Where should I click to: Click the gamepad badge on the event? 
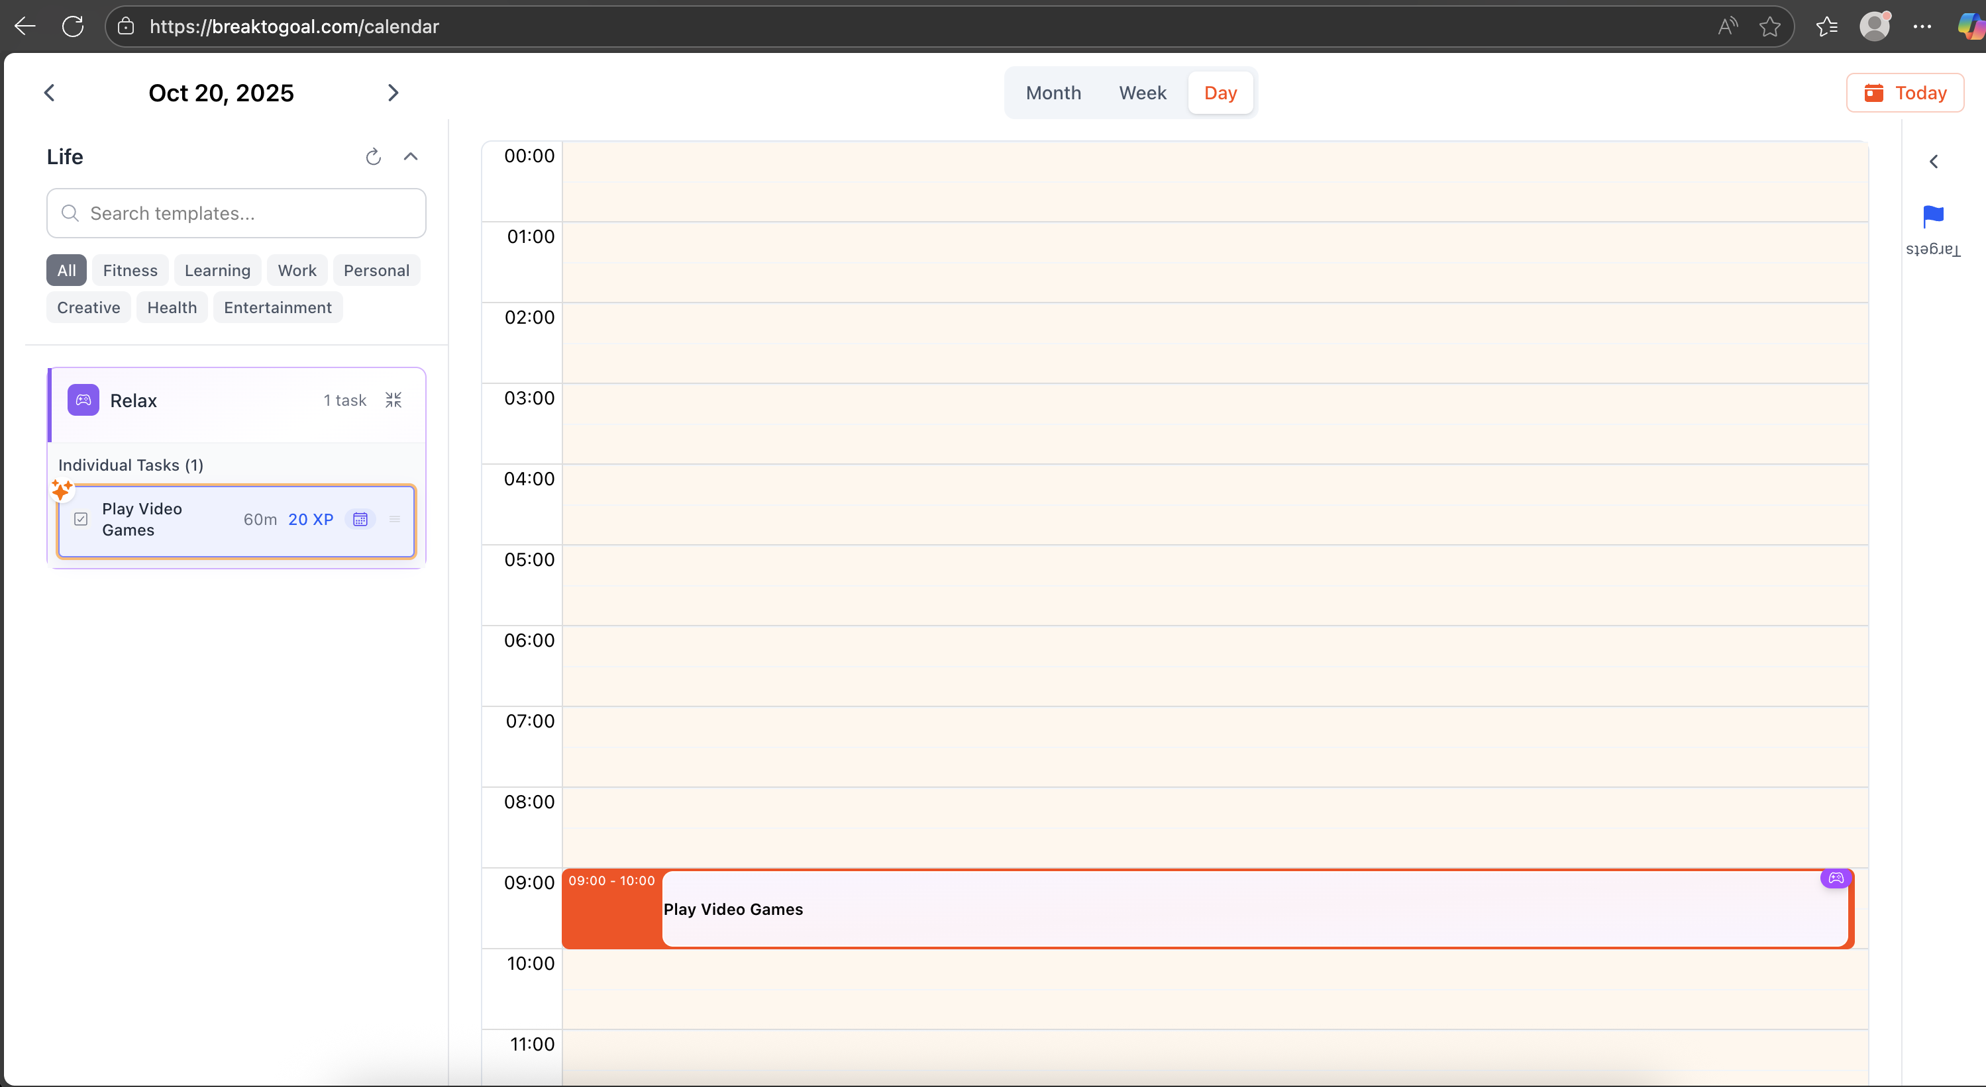point(1836,878)
